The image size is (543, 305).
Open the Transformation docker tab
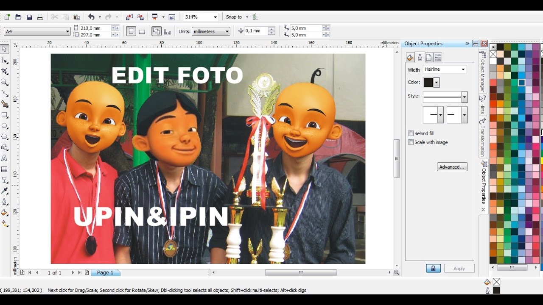click(483, 138)
